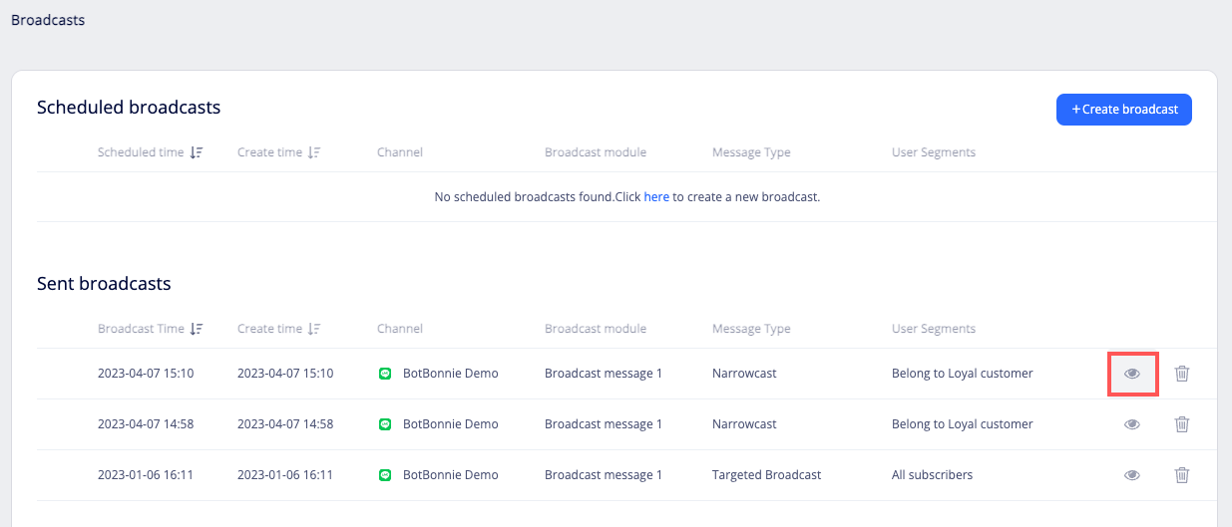This screenshot has width=1232, height=527.
Task: Click eye icon for 14:58 broadcast
Action: [1132, 424]
